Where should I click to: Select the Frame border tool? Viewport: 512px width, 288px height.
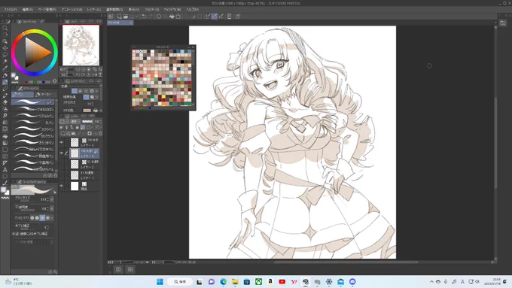point(5,156)
